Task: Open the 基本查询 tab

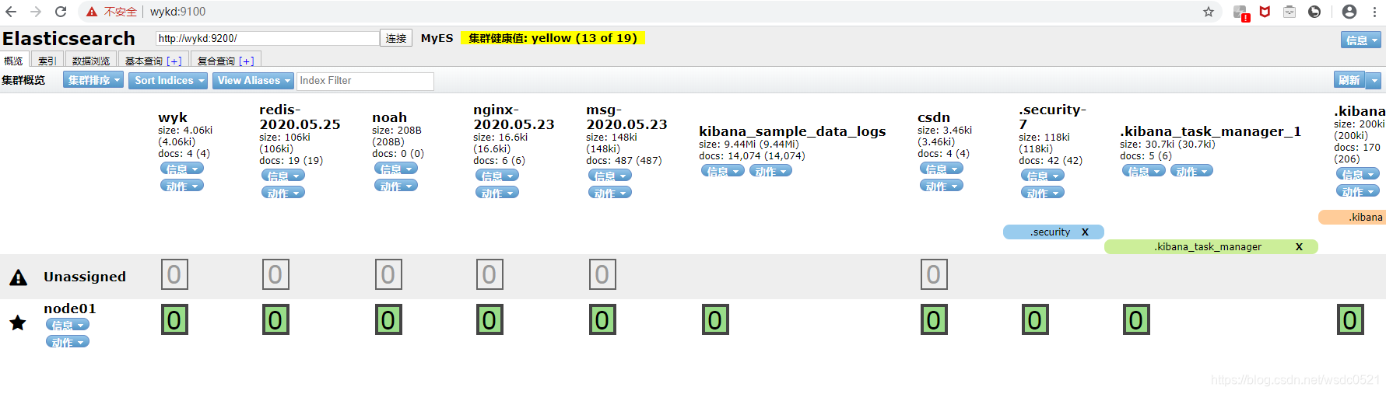Action: 153,60
